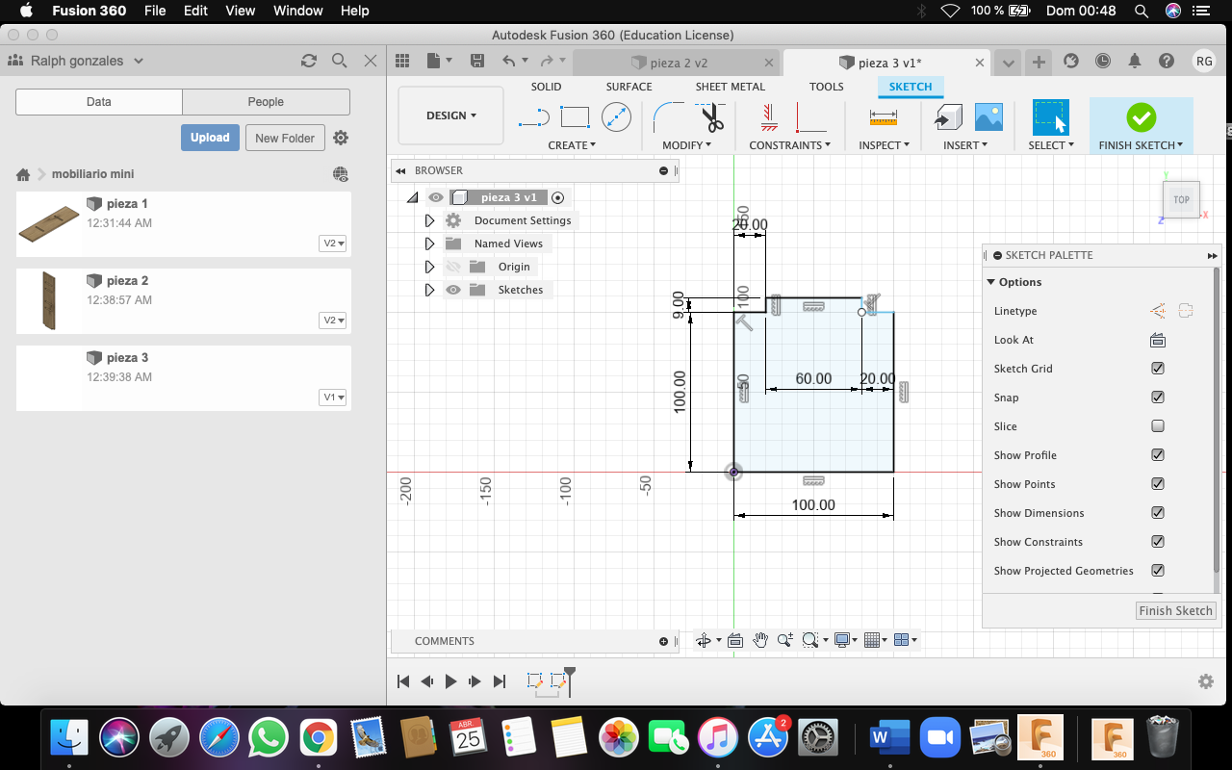Select the Trim scissors tool
Viewport: 1232px width, 770px height.
711,117
